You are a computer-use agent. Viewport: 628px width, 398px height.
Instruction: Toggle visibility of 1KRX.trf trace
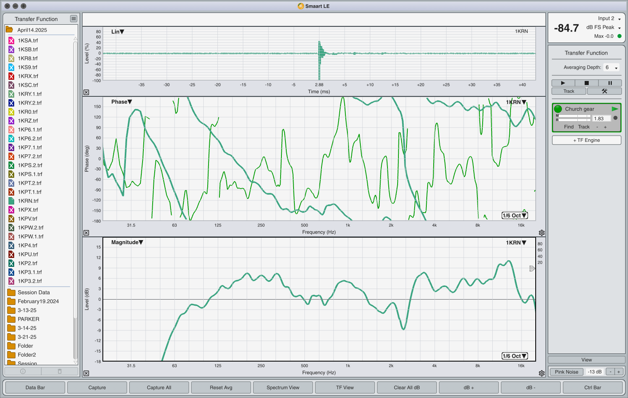(x=11, y=76)
